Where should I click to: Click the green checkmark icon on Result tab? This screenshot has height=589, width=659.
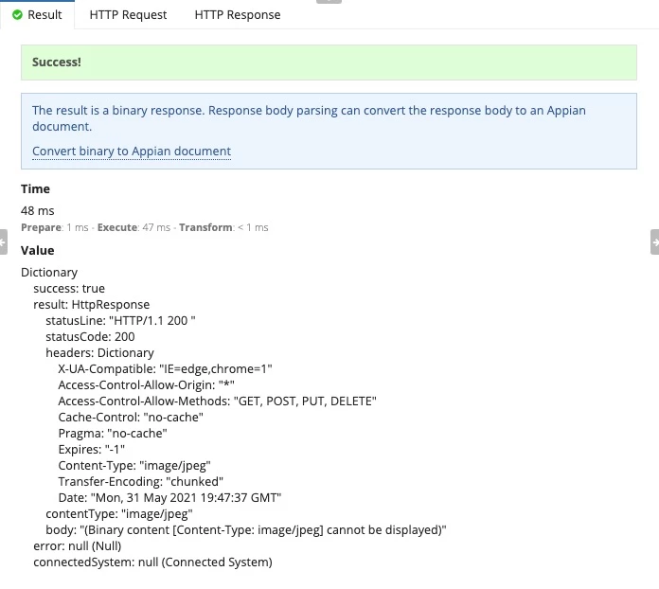pyautogui.click(x=17, y=15)
